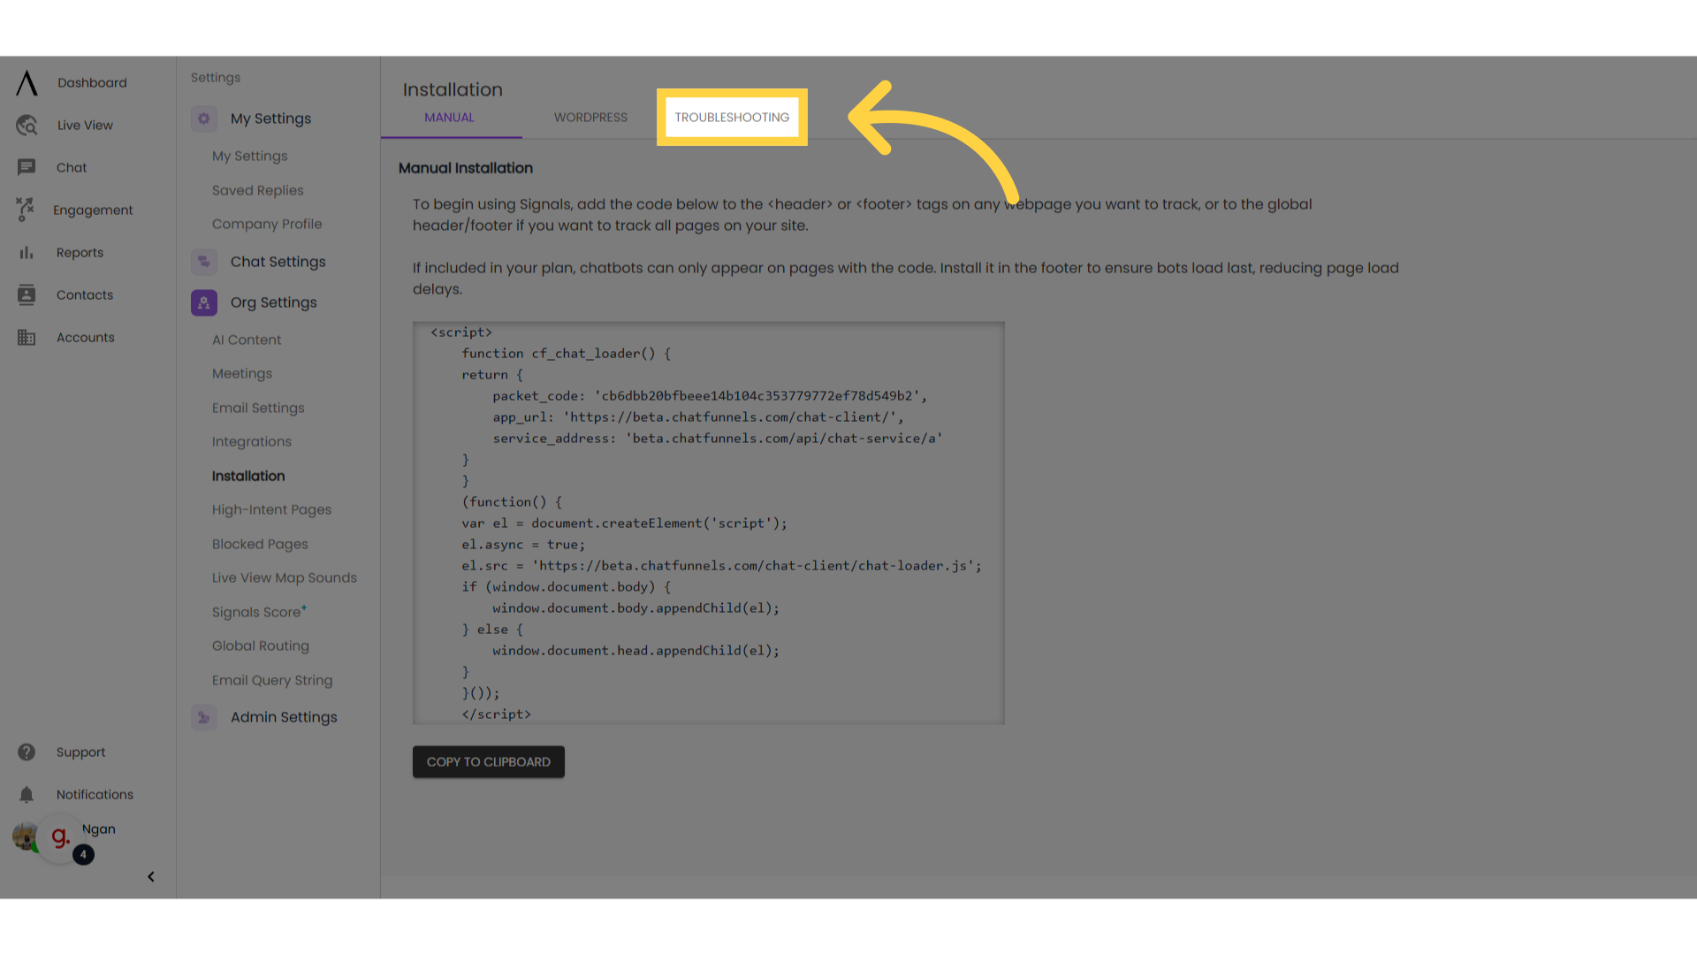
Task: Expand My Settings group heading
Action: pyautogui.click(x=270, y=118)
